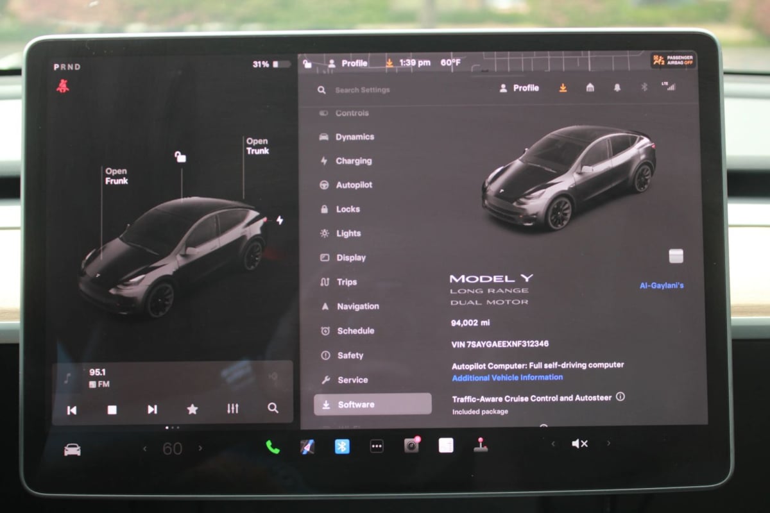Open the Bluetooth app in bottom bar
This screenshot has height=513, width=770.
tap(342, 446)
